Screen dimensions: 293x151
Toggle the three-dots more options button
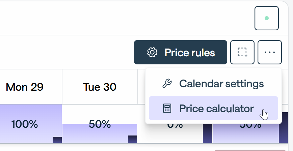point(270,52)
